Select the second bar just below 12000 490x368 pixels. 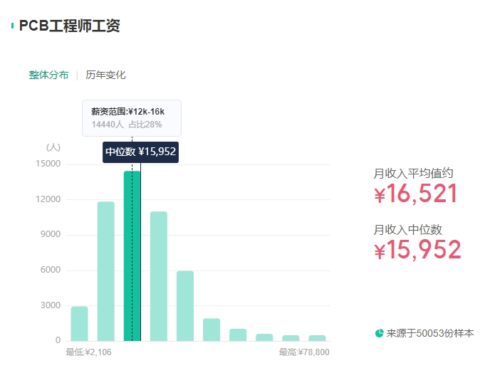pos(105,271)
